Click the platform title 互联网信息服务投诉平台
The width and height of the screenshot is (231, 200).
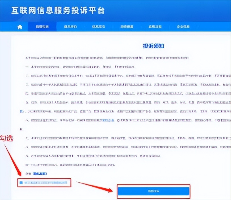58,10
